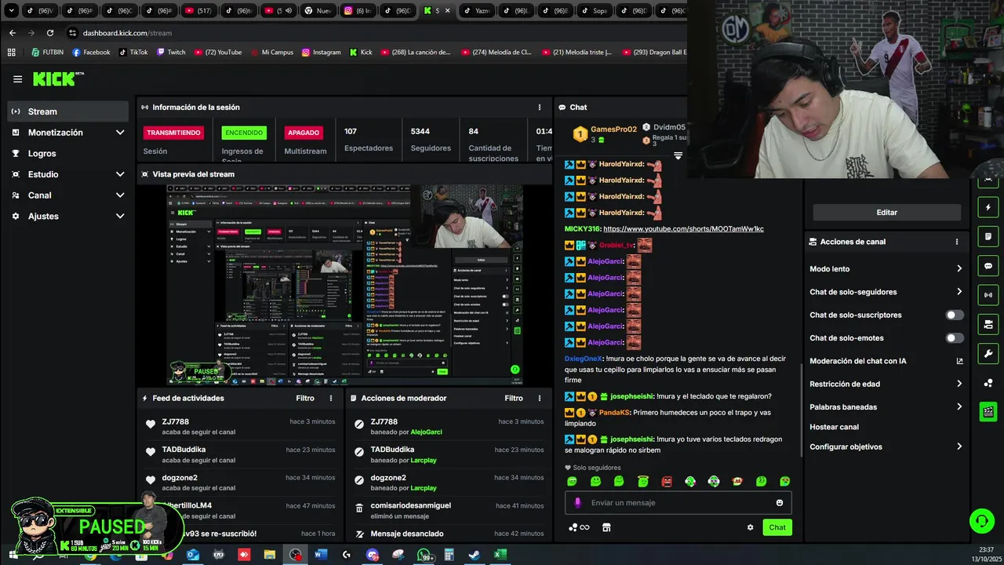
Task: Expand Monetización sidebar section
Action: pyautogui.click(x=120, y=133)
